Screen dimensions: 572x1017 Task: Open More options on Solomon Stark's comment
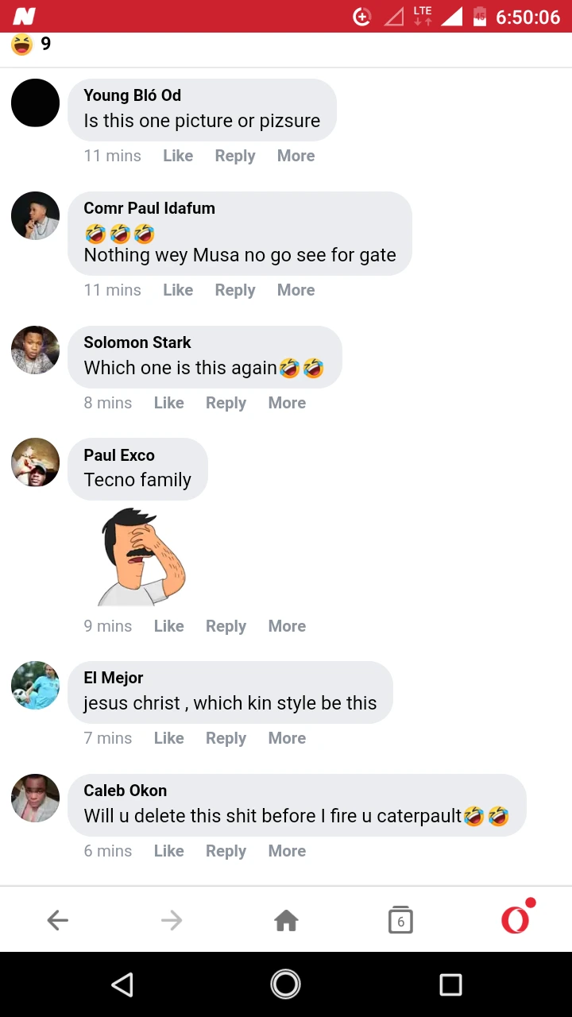287,403
